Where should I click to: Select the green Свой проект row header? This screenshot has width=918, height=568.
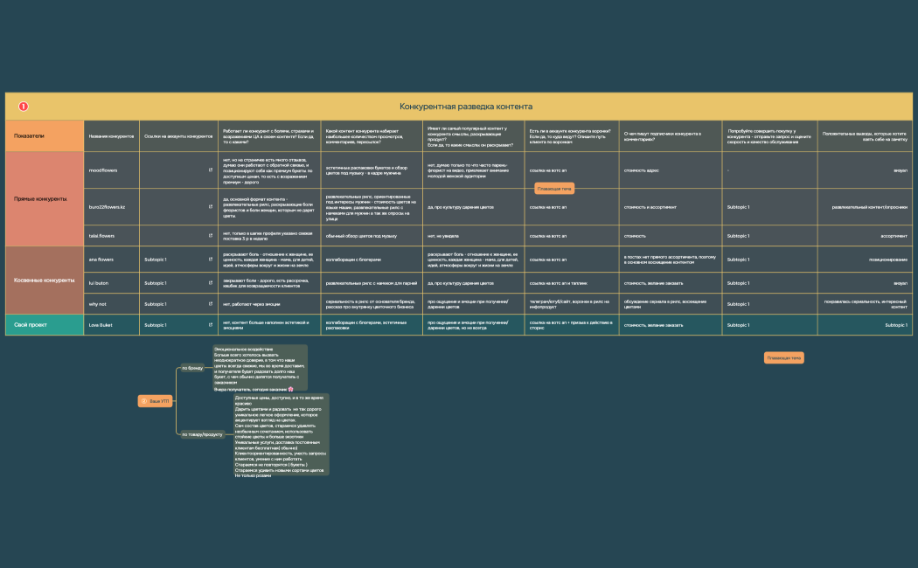(x=44, y=325)
